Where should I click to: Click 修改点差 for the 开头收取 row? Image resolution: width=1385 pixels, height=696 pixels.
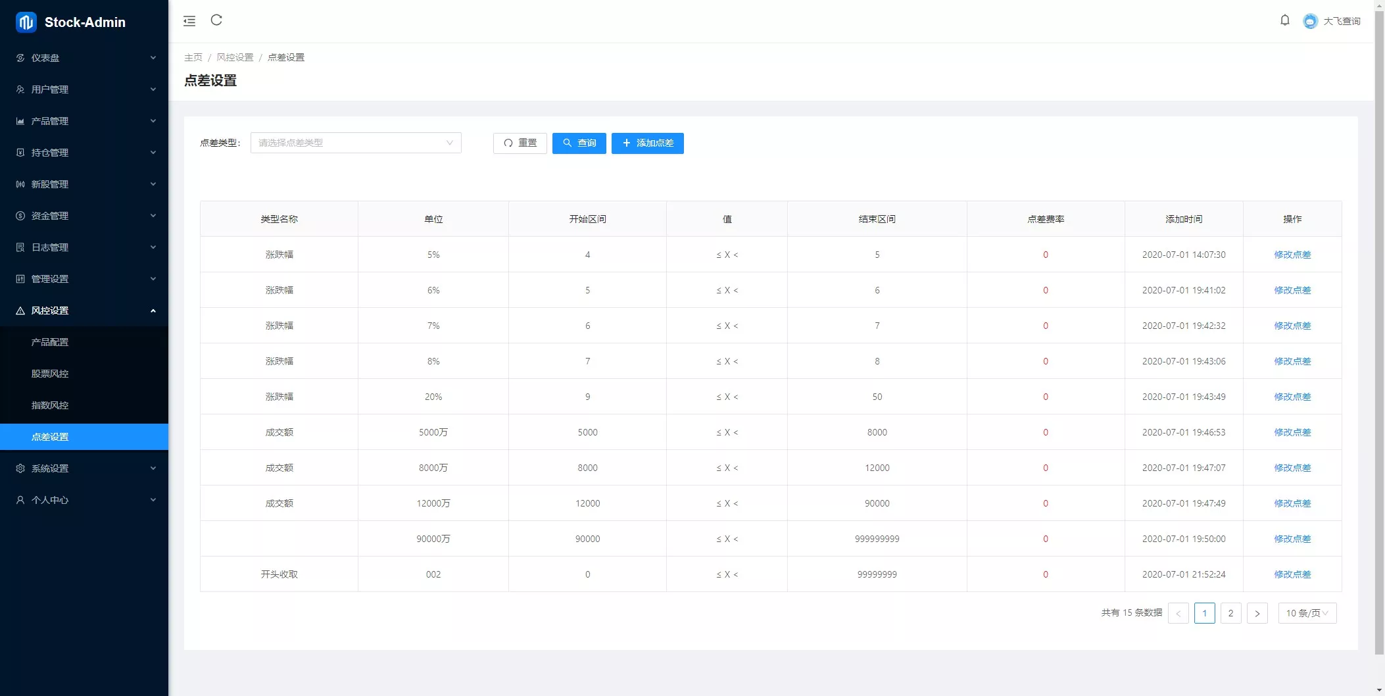[x=1292, y=574]
